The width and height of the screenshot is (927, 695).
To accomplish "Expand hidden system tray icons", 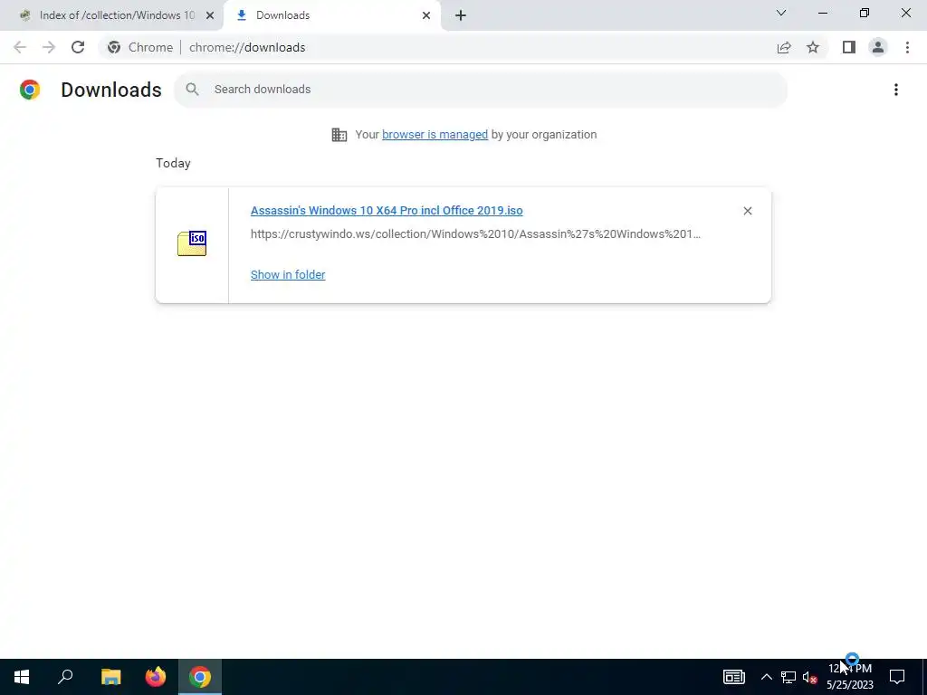I will 766,677.
